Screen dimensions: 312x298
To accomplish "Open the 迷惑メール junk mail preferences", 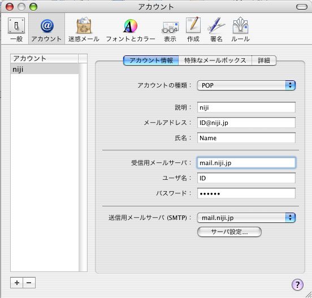I will [84, 29].
